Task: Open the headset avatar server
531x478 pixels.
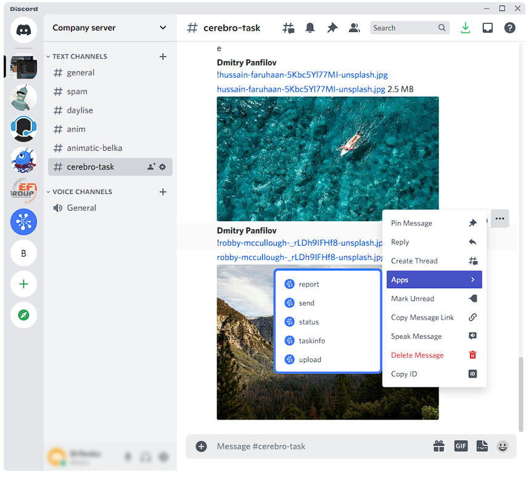Action: (x=23, y=129)
